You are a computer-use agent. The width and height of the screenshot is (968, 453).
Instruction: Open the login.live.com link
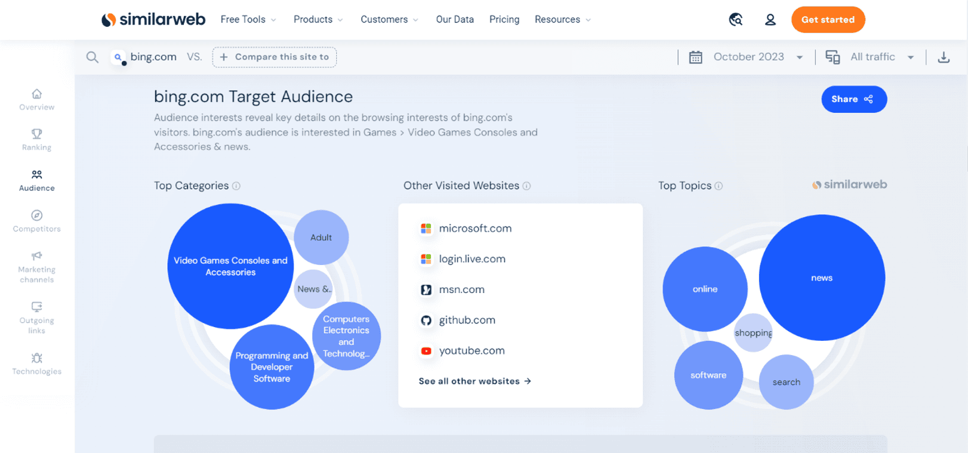[x=472, y=259]
